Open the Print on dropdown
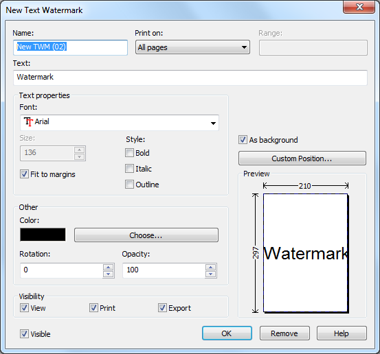 pyautogui.click(x=192, y=47)
